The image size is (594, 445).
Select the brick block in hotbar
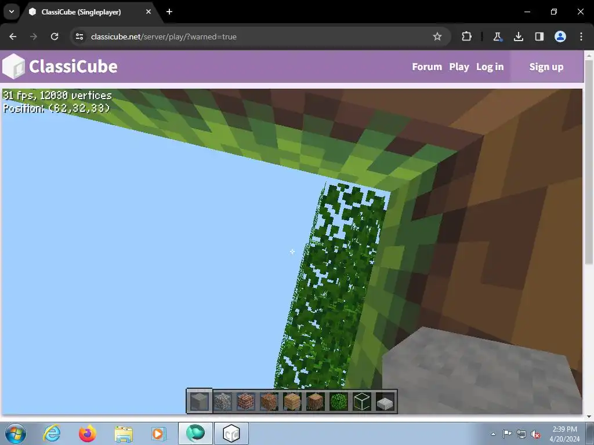246,402
